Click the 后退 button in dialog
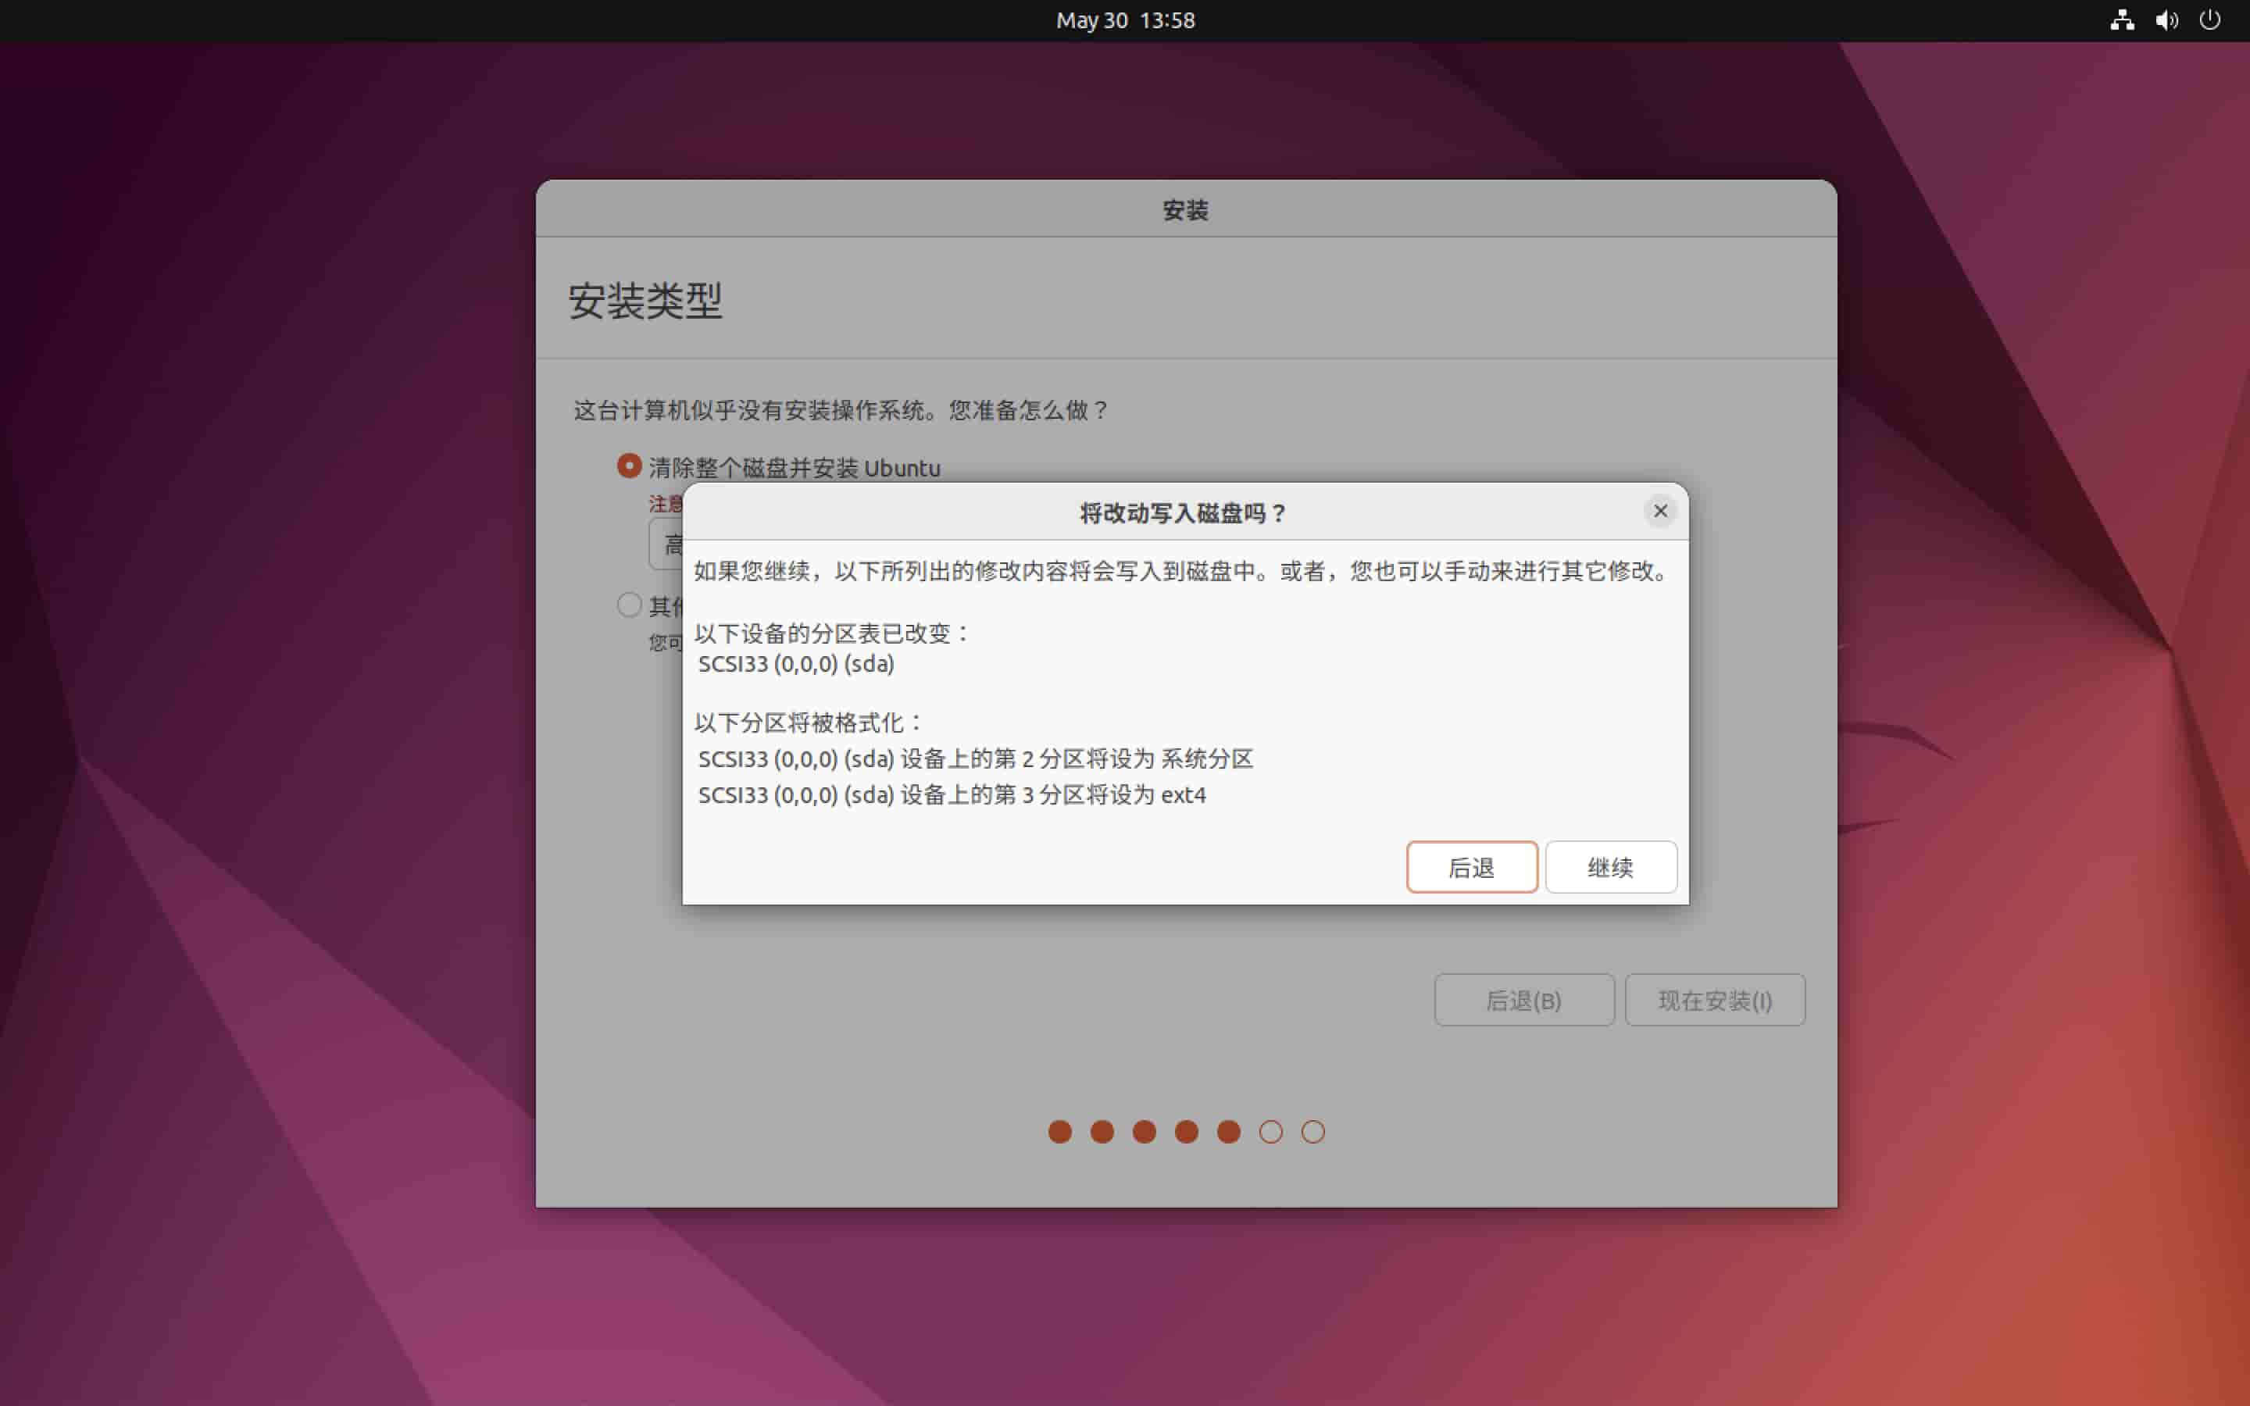The width and height of the screenshot is (2250, 1406). click(x=1471, y=867)
